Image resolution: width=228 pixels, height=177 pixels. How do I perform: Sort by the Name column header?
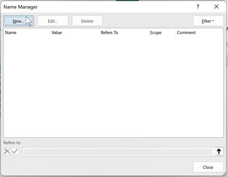click(x=27, y=33)
